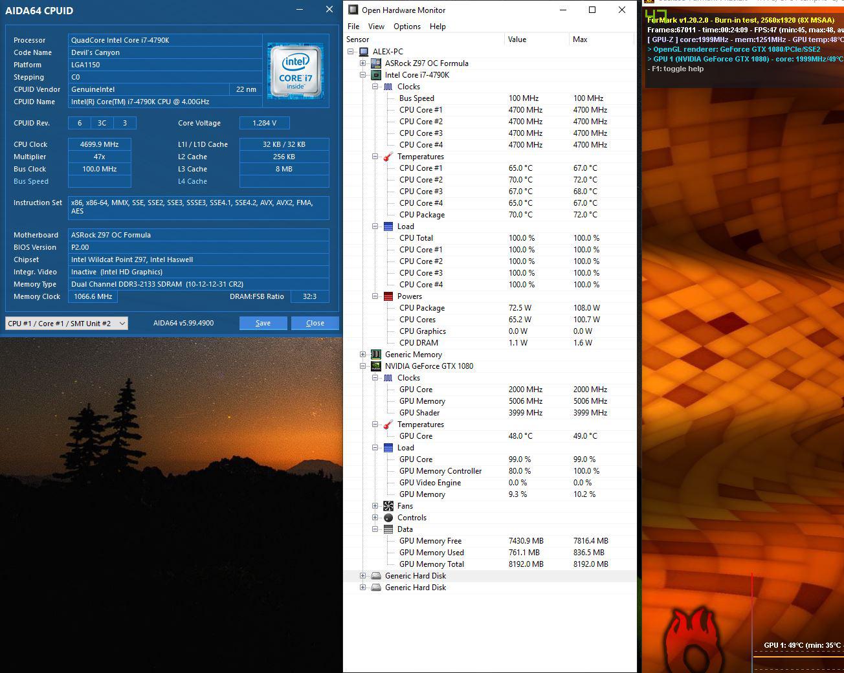
Task: Click the Open Hardware Monitor title bar icon
Action: coord(353,10)
